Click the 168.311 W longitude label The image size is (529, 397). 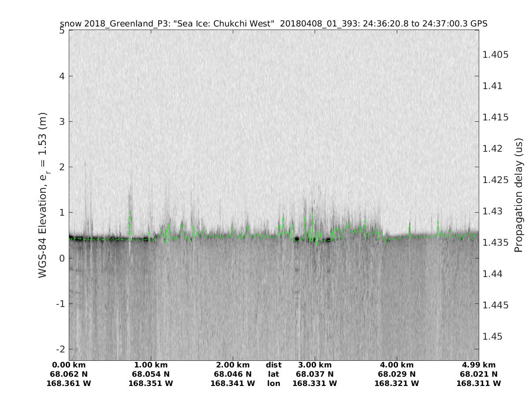[x=479, y=383]
